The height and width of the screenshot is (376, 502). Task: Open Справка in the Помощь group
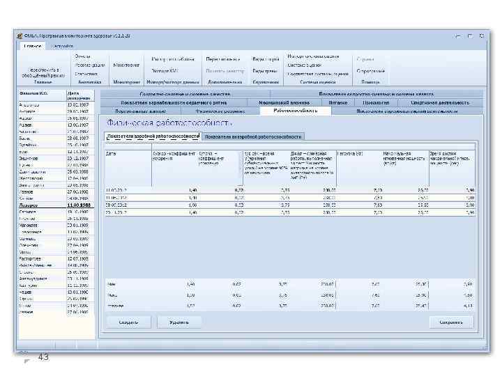point(365,59)
